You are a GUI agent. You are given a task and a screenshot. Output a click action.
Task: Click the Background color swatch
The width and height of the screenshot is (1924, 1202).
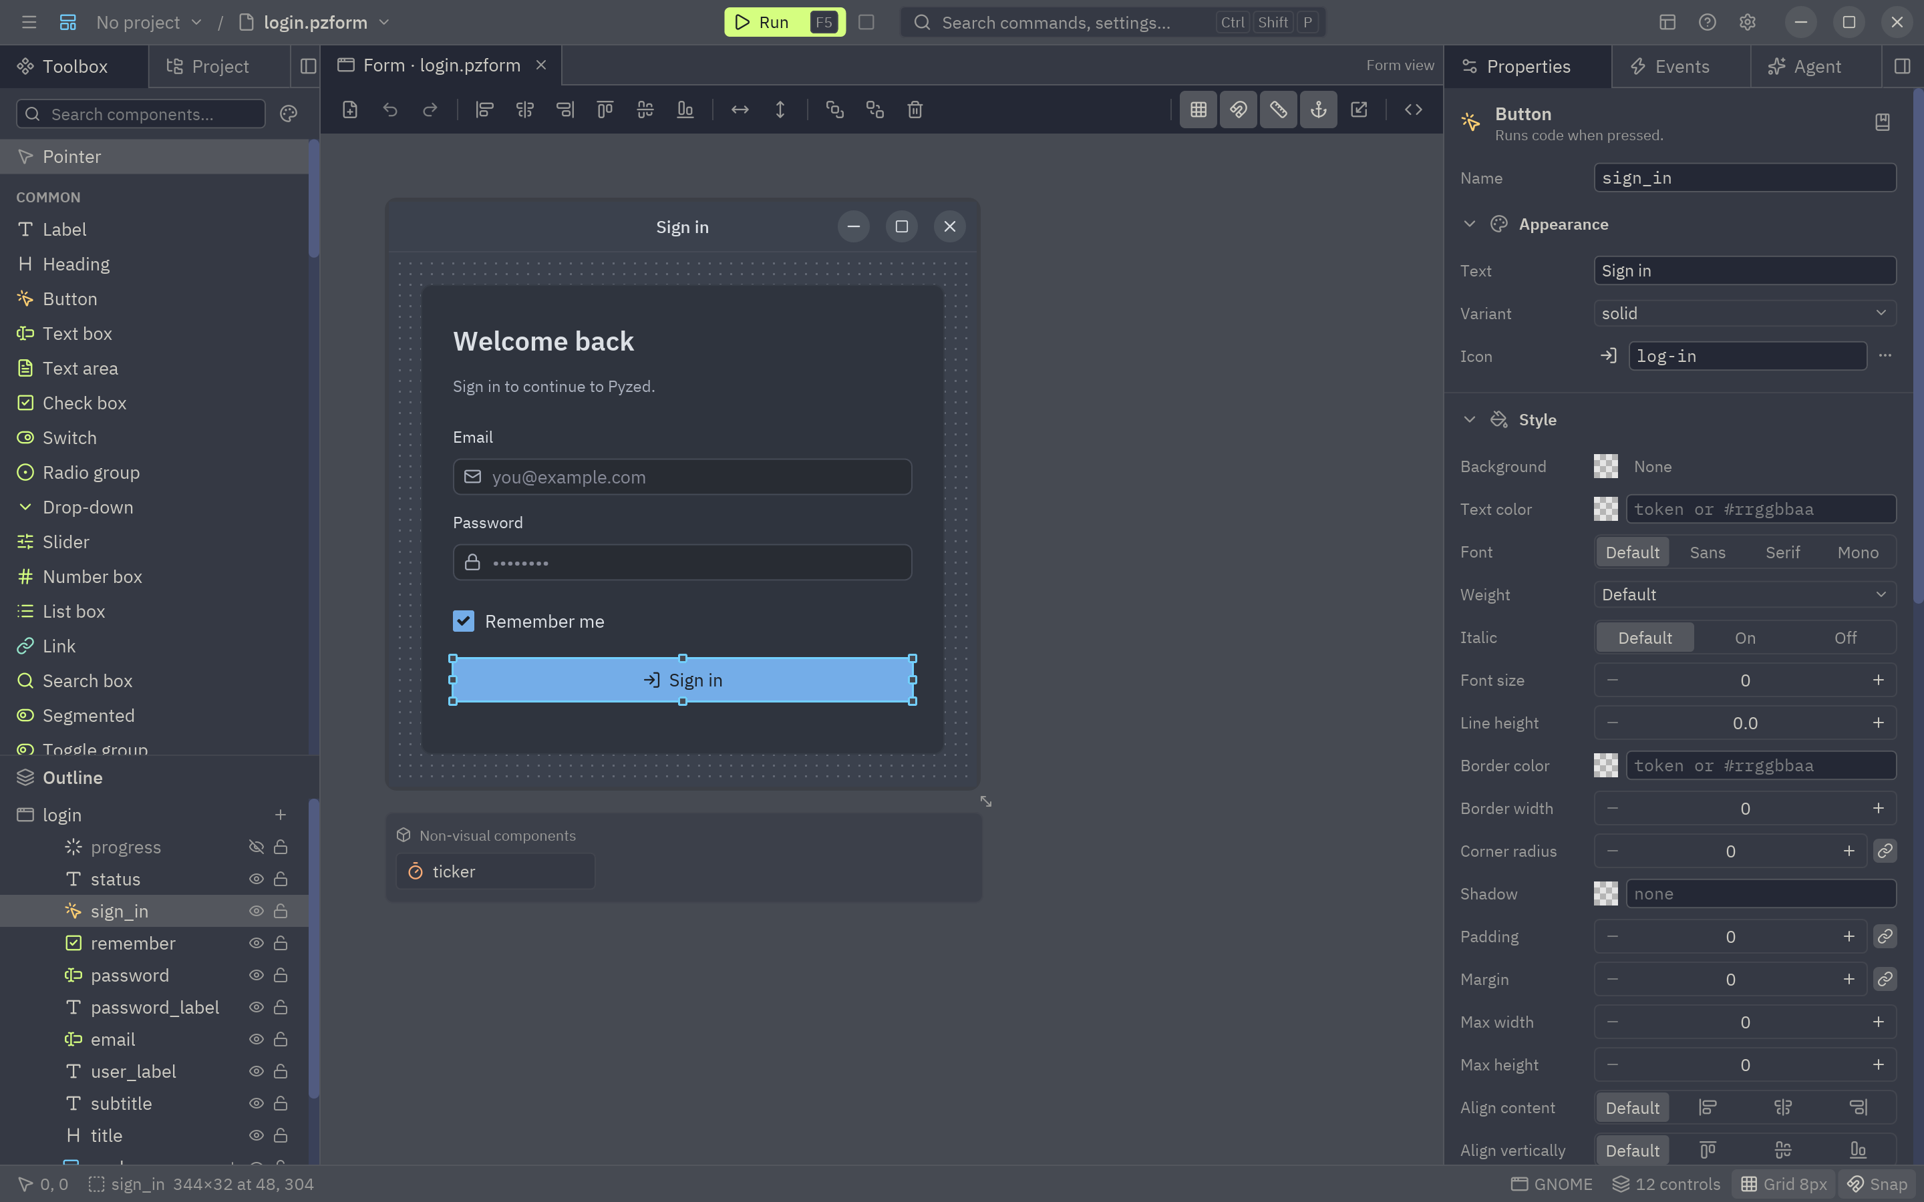(x=1605, y=467)
